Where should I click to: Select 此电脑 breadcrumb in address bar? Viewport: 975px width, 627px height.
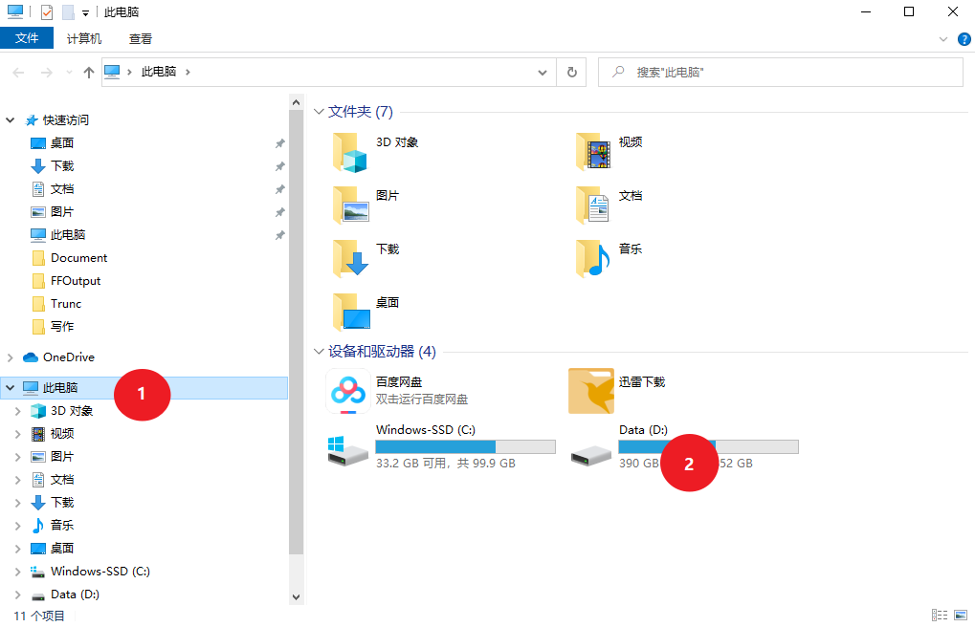click(159, 72)
